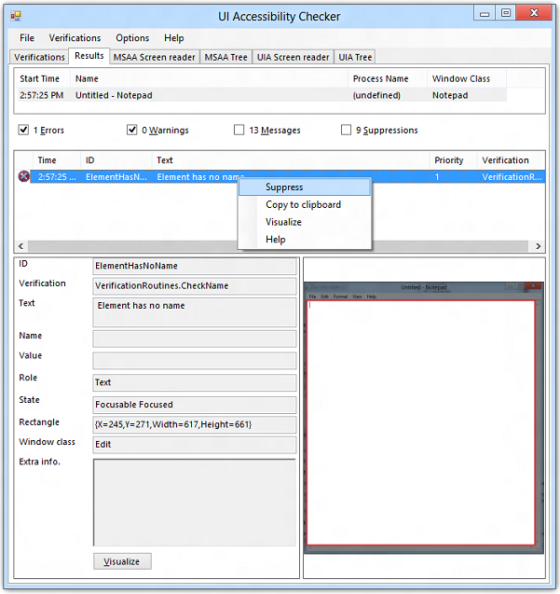This screenshot has height=594, width=560.
Task: Click the Visualize button below Extra info
Action: (x=122, y=561)
